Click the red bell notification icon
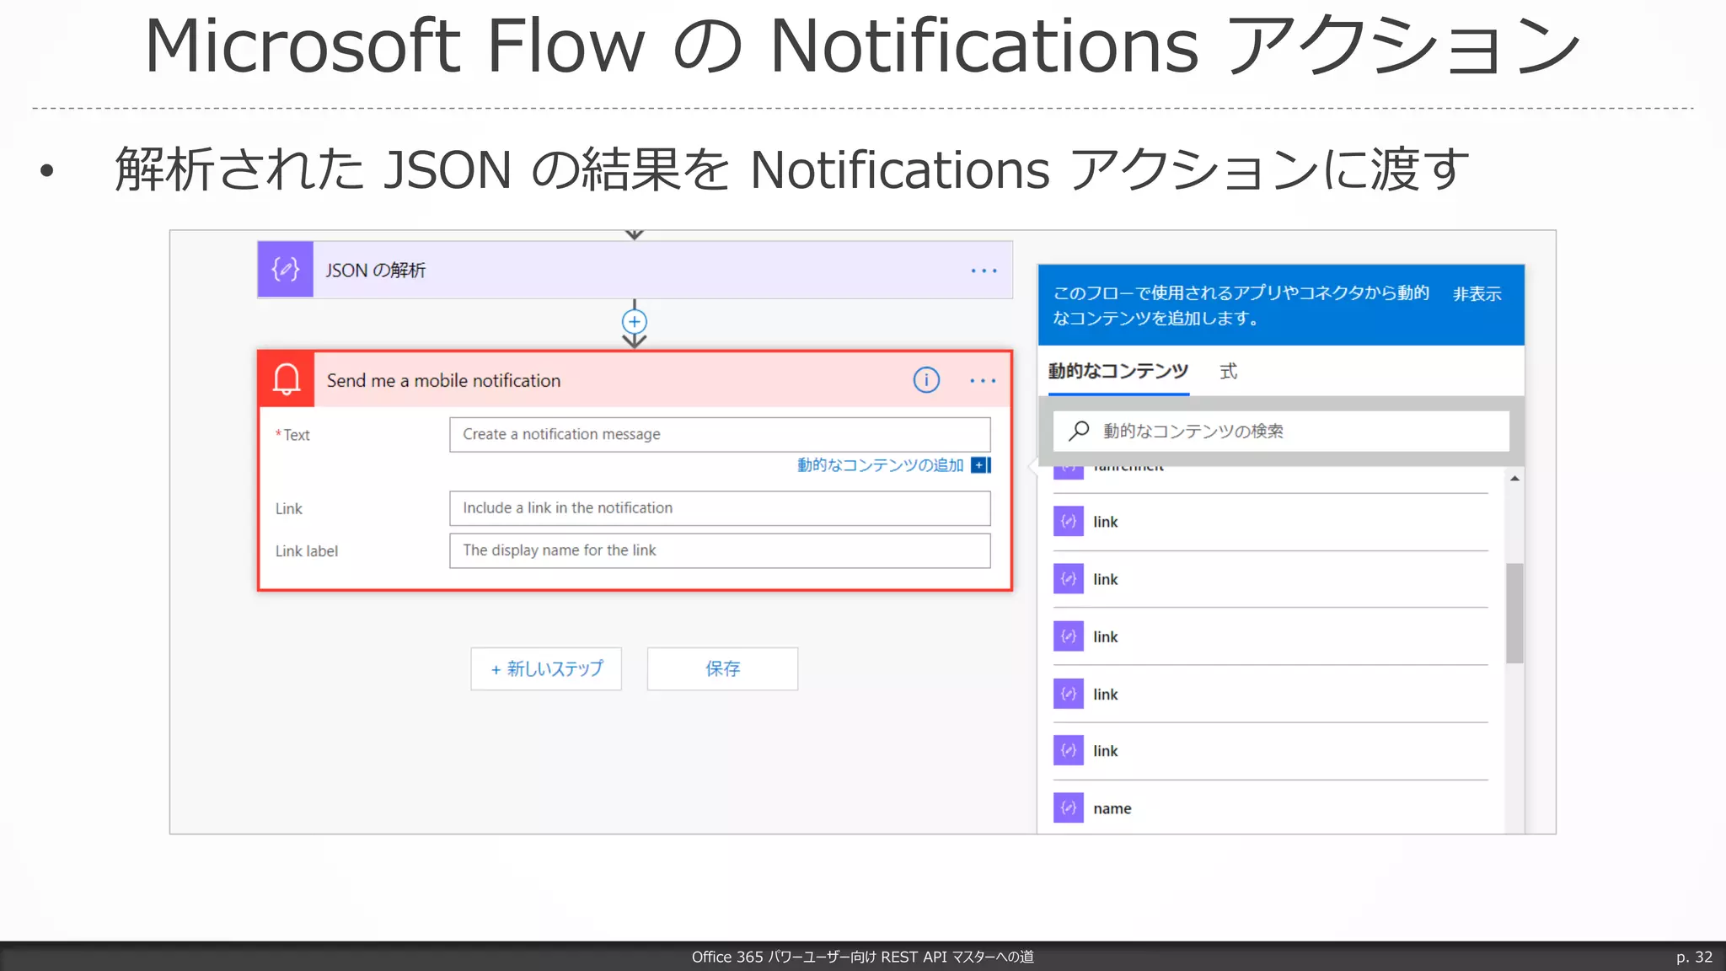The width and height of the screenshot is (1726, 971). pos(287,379)
